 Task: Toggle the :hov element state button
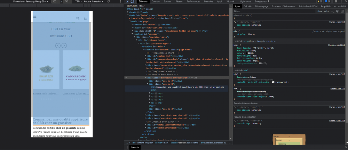(x=319, y=11)
